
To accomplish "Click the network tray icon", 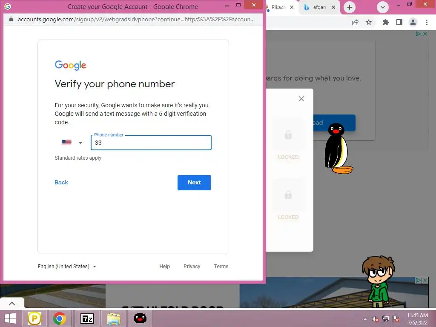I will click(x=386, y=319).
